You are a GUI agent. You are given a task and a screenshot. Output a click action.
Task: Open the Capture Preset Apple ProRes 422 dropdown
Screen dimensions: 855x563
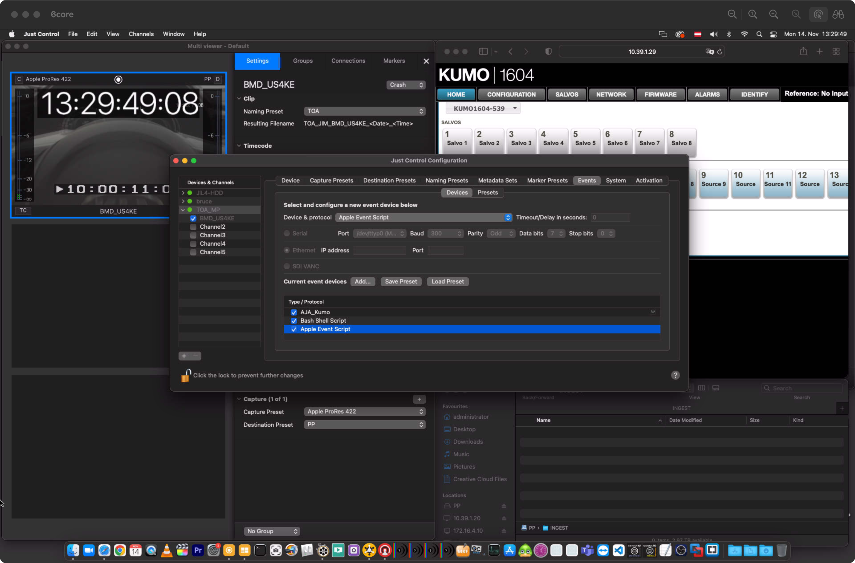(365, 412)
